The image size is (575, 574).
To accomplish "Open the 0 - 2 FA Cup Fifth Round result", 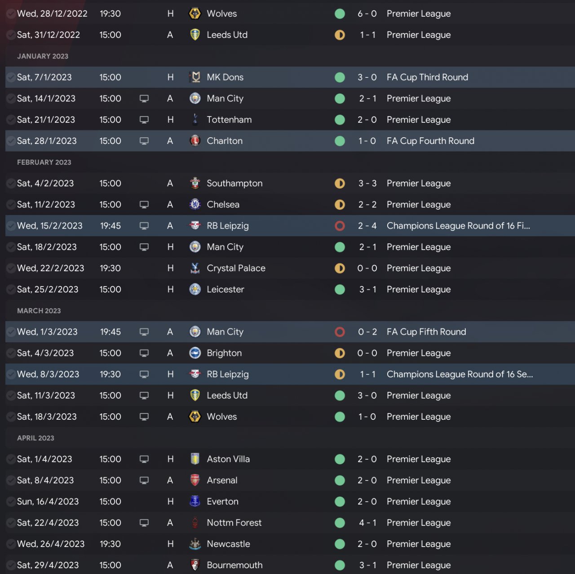I will pyautogui.click(x=367, y=332).
